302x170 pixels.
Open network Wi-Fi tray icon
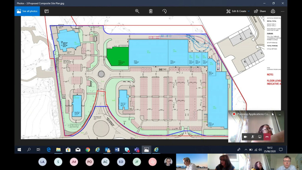[x=256, y=150]
